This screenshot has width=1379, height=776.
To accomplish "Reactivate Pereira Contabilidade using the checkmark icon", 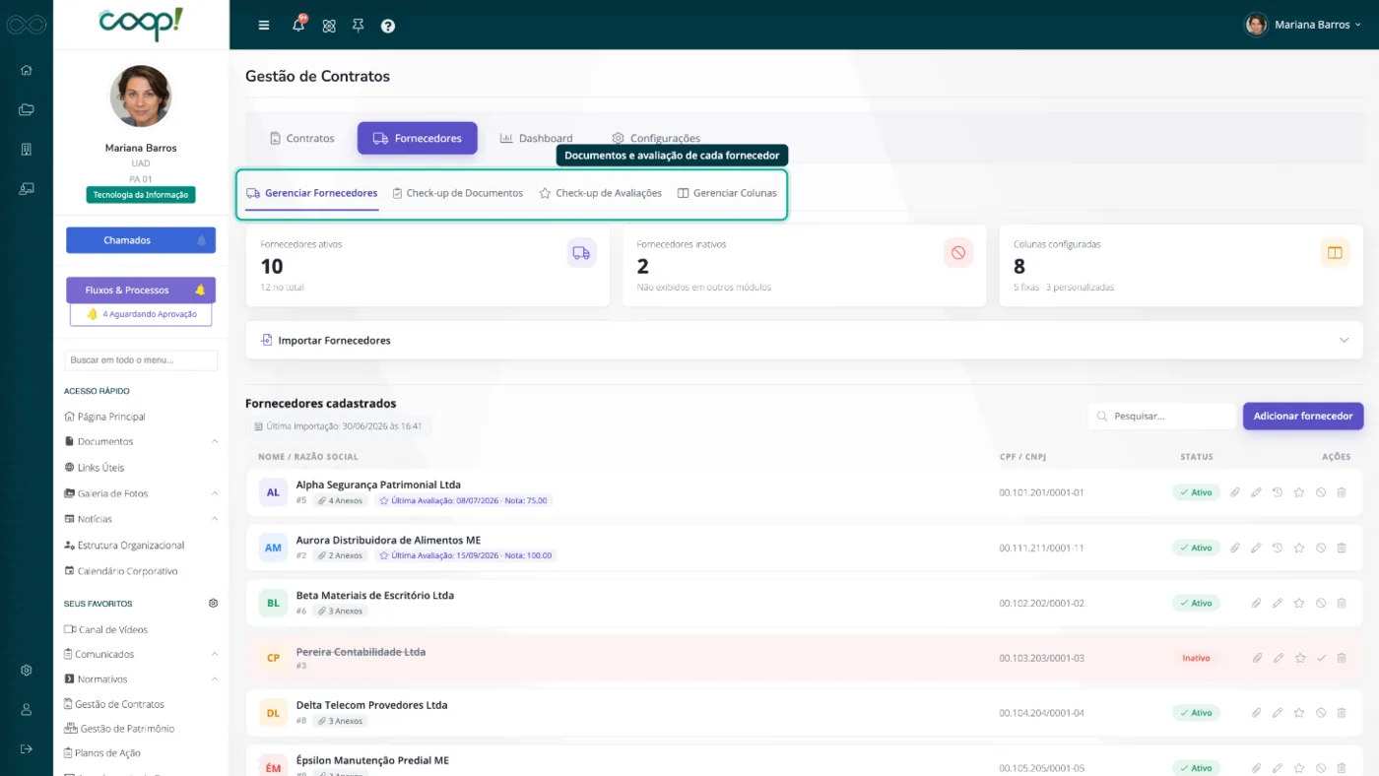I will (1322, 658).
